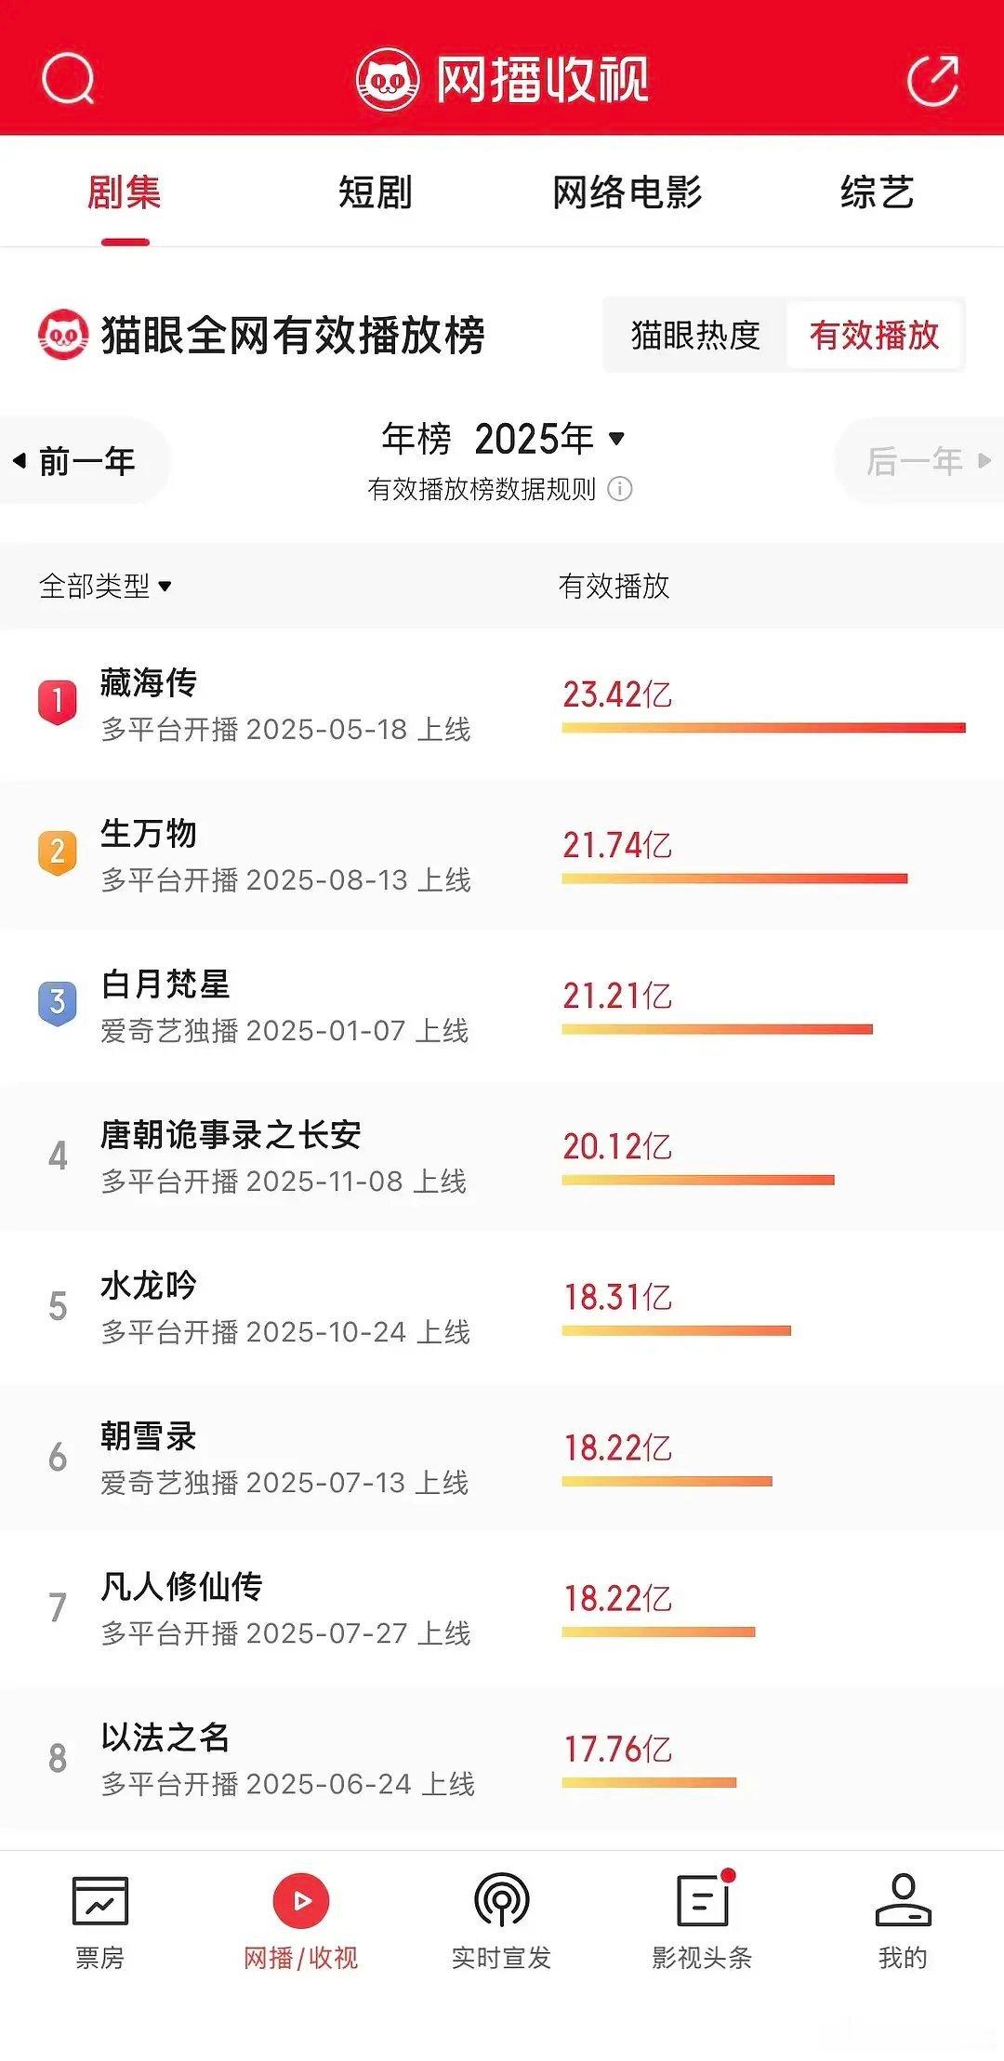Switch ranking to 猫眼热度

tap(695, 336)
